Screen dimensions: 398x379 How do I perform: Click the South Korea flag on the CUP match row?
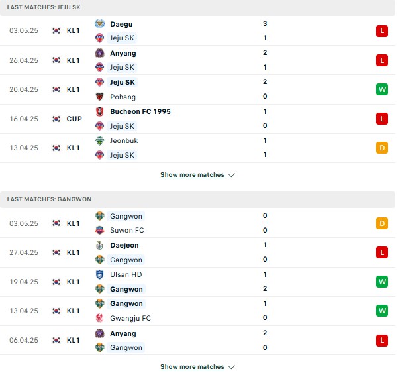click(x=56, y=119)
